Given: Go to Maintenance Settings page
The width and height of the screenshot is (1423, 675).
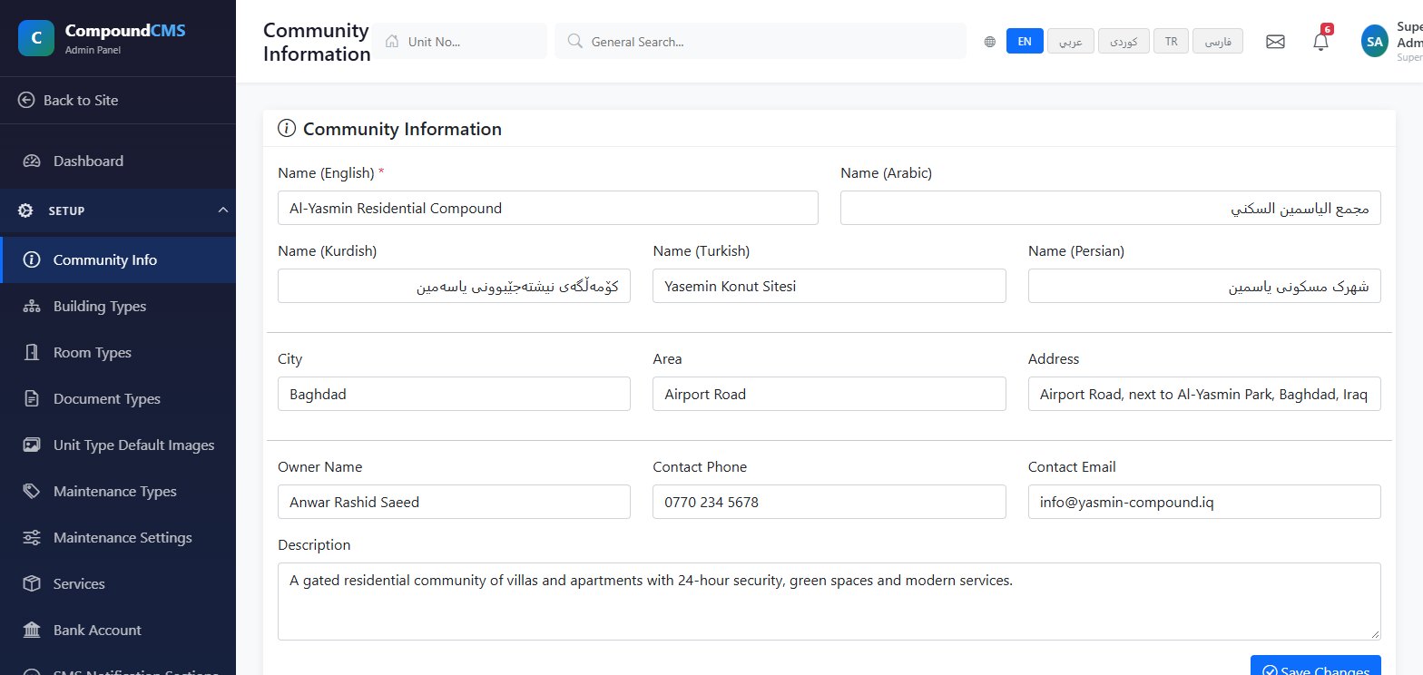Looking at the screenshot, I should point(118,538).
